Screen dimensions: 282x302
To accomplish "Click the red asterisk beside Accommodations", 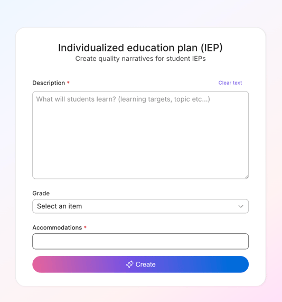I will pos(85,227).
